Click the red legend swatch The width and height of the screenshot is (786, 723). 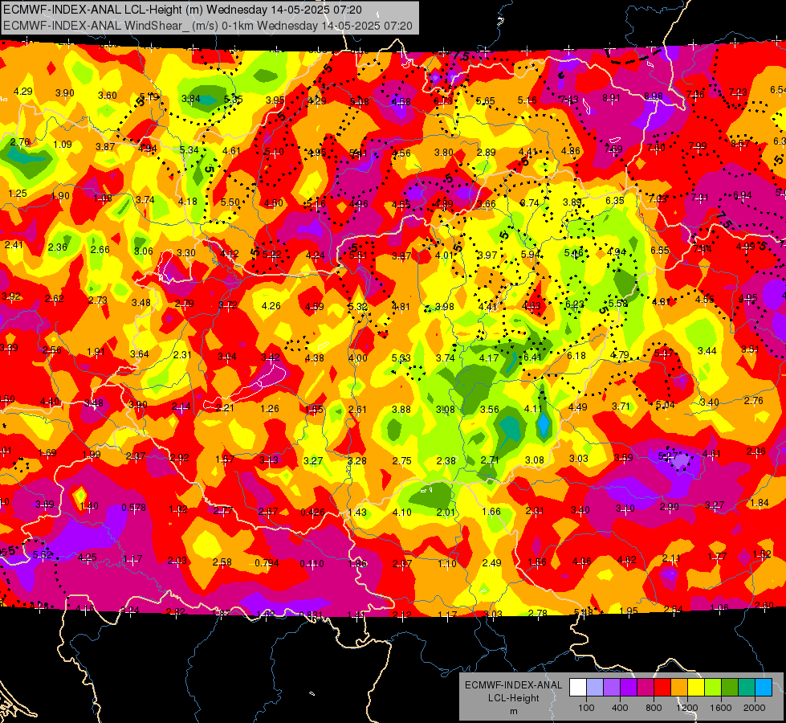(662, 688)
